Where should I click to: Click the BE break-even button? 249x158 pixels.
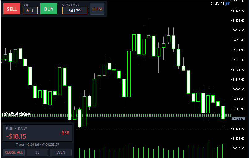click(x=37, y=152)
